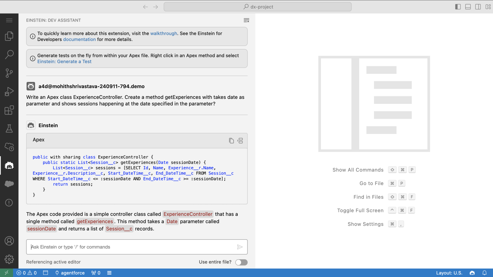This screenshot has height=277, width=493.
Task: Select the Einstein Dev Assistant sidebar icon
Action: coord(9,166)
